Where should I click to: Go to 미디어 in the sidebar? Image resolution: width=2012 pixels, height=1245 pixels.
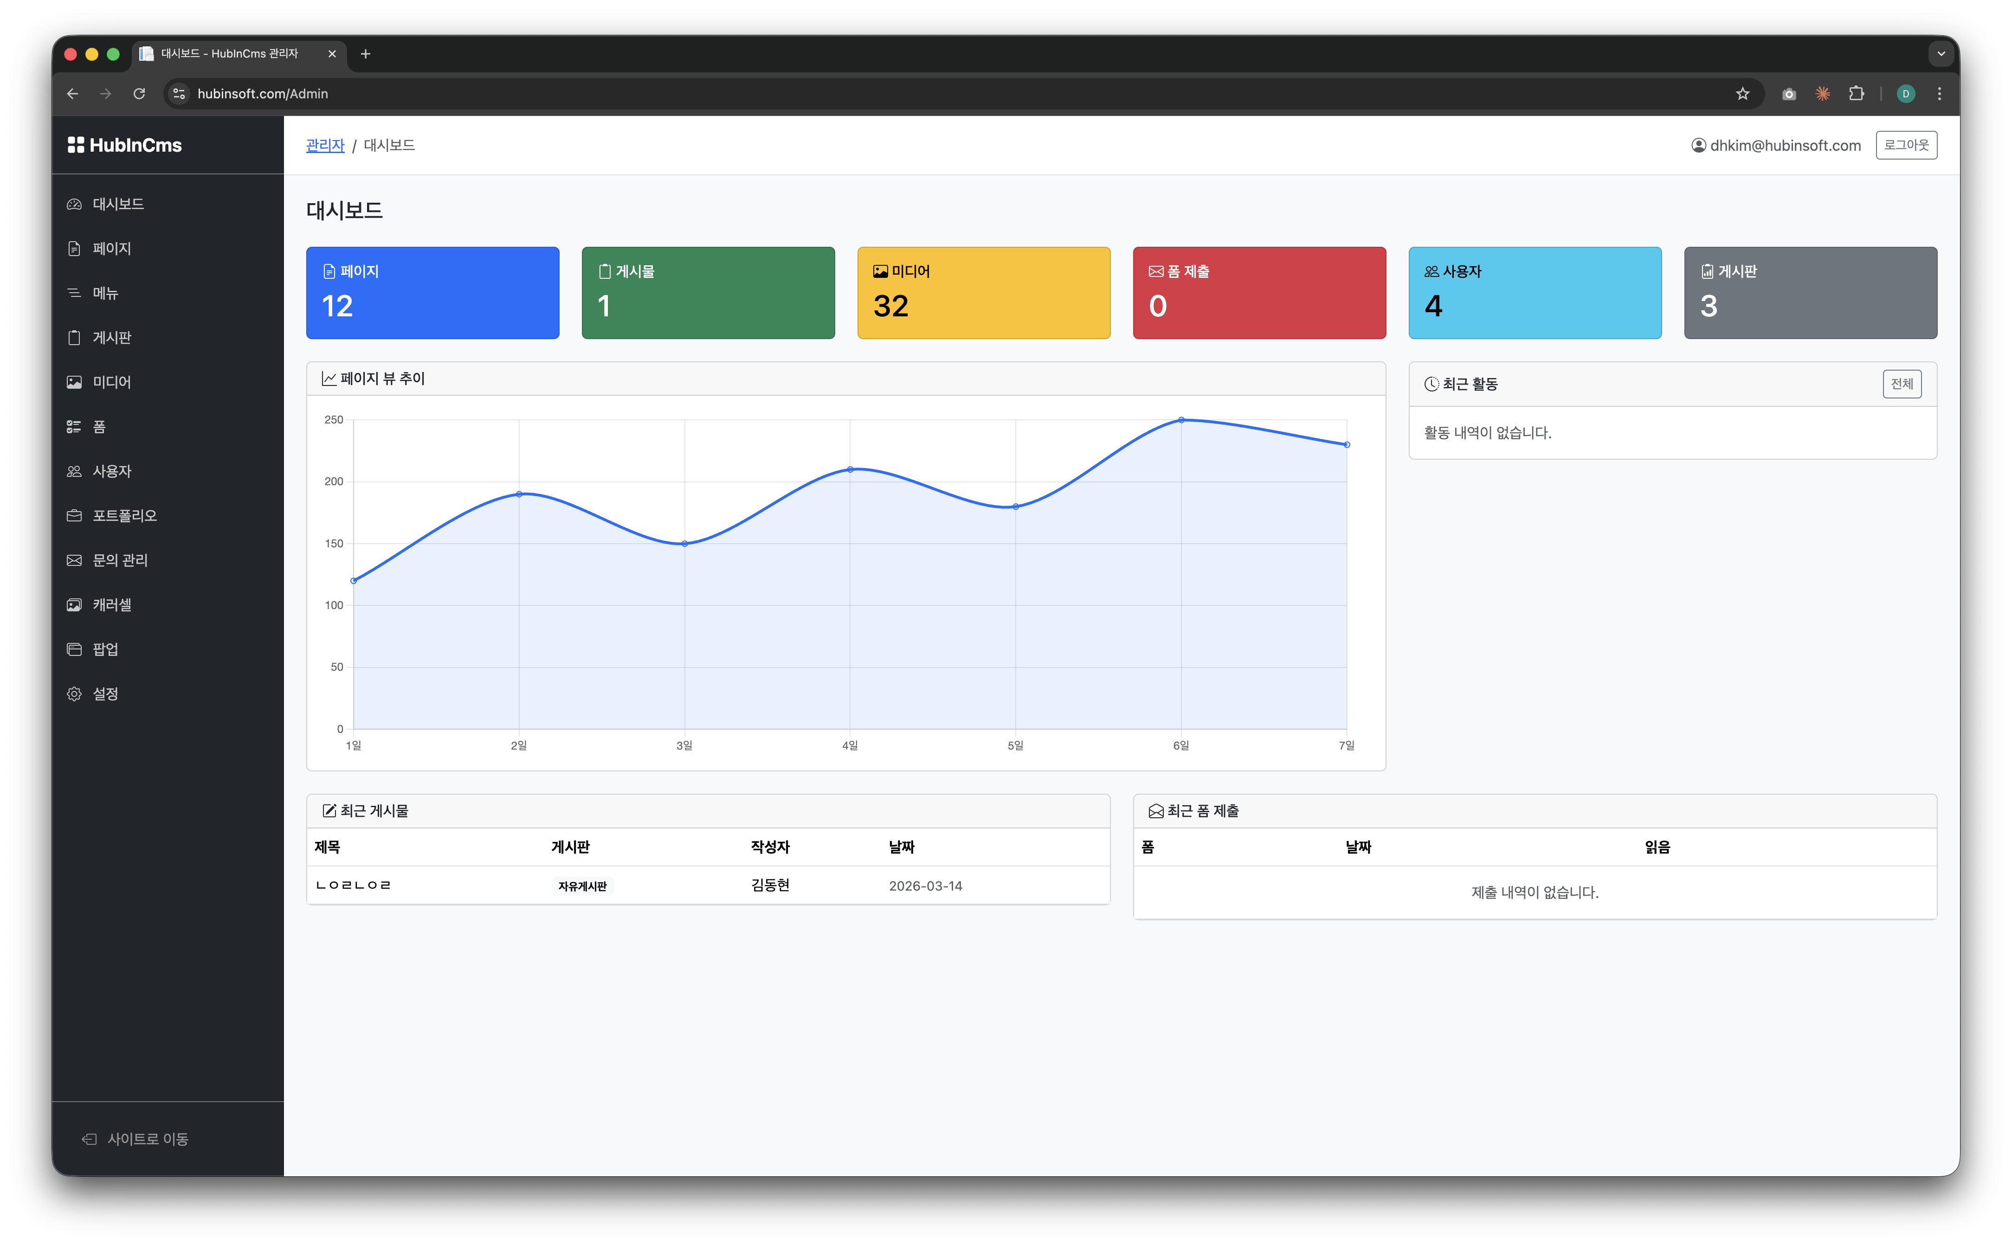pyautogui.click(x=111, y=382)
